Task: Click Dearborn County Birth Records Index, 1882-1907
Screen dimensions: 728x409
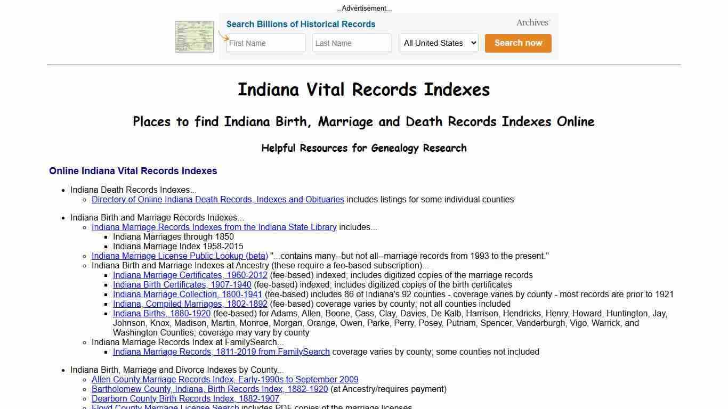Action: pyautogui.click(x=185, y=398)
